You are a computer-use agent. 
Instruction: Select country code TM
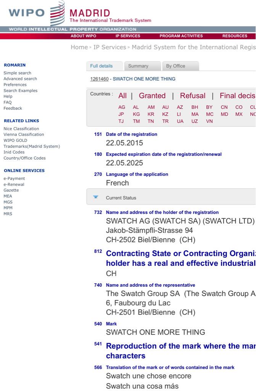pyautogui.click(x=136, y=121)
